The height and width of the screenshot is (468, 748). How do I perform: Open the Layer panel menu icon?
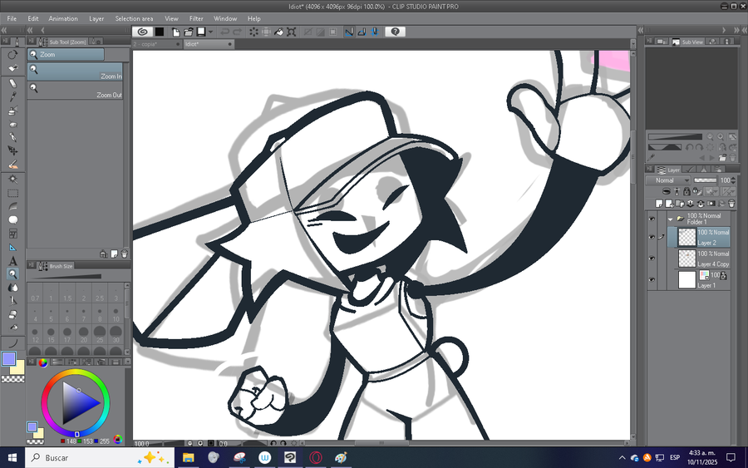[650, 170]
